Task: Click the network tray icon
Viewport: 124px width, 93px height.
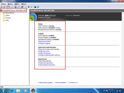Action: pyautogui.click(x=117, y=91)
